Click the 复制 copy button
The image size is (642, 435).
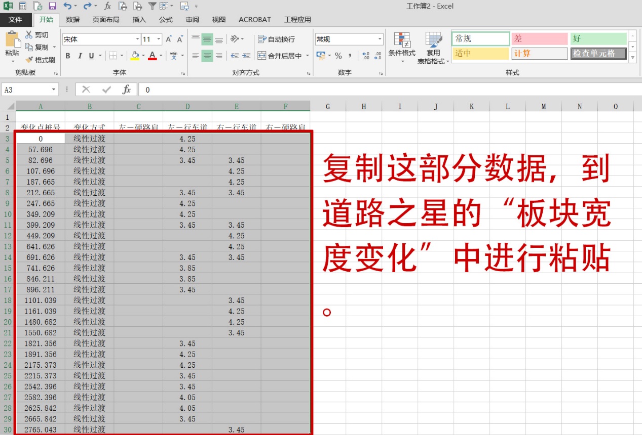click(x=37, y=48)
